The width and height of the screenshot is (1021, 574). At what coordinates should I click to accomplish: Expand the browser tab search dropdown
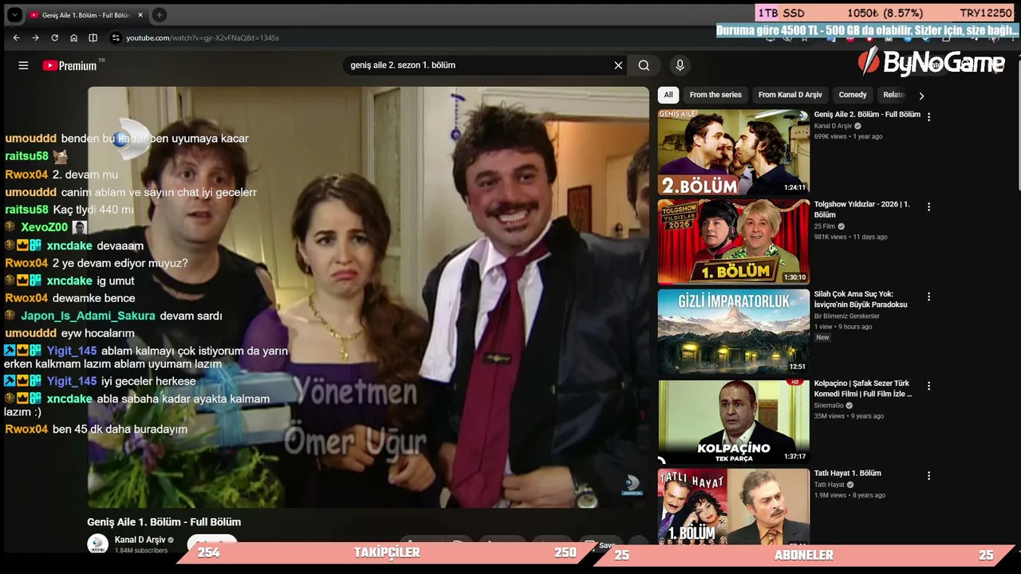[x=14, y=14]
